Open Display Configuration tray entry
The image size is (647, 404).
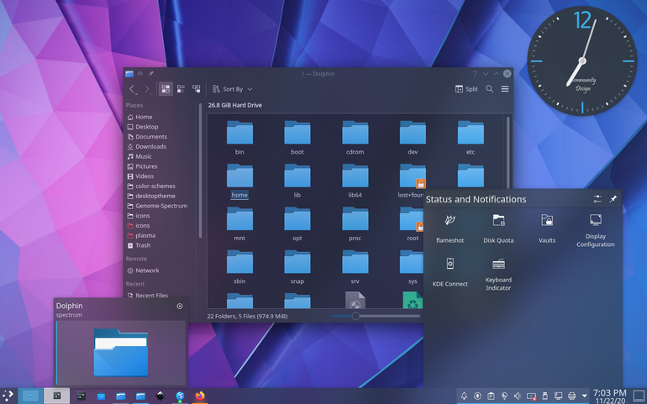[596, 230]
